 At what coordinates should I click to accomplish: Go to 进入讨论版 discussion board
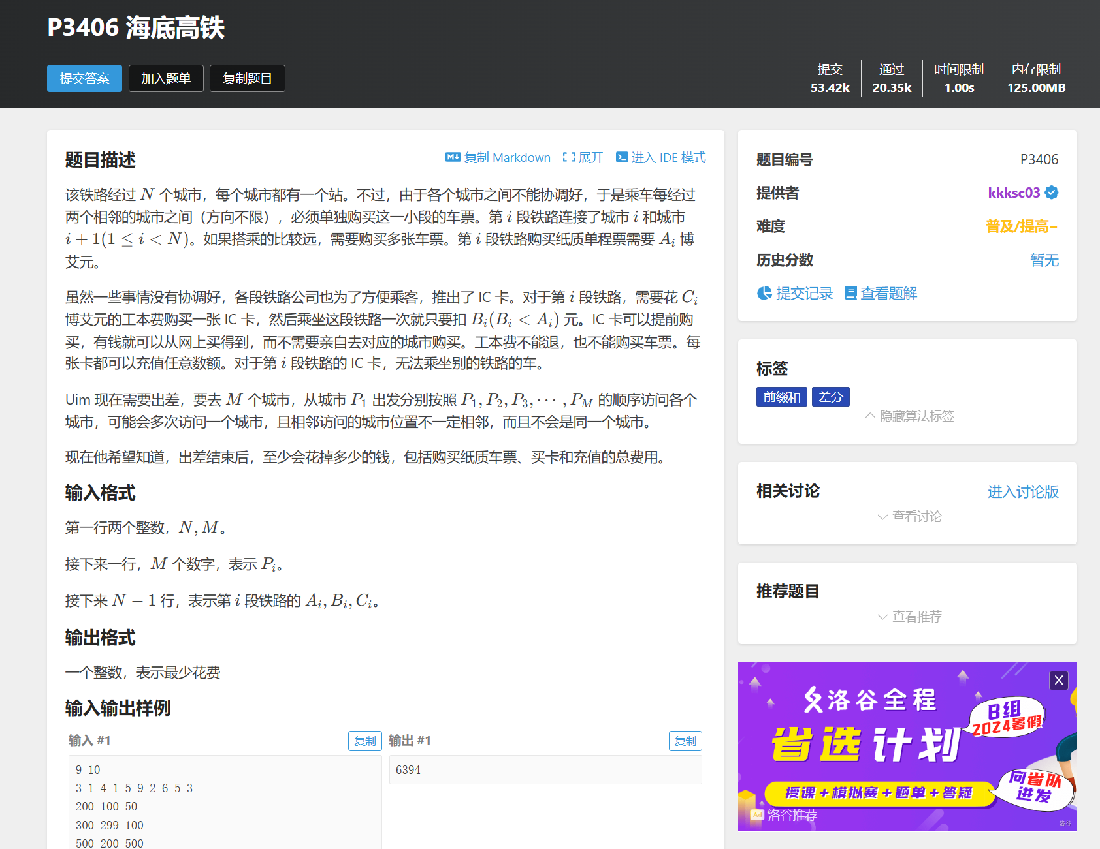pos(1023,491)
